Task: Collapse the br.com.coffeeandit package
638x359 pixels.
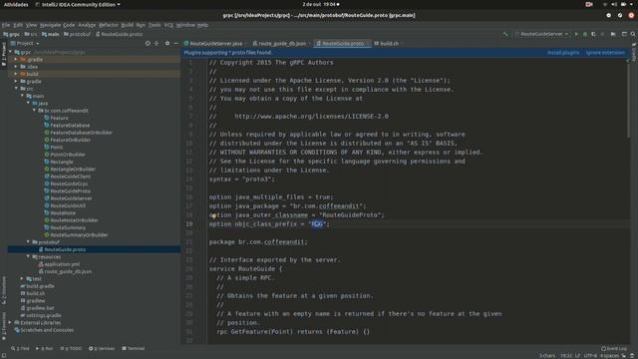Action: coord(34,111)
